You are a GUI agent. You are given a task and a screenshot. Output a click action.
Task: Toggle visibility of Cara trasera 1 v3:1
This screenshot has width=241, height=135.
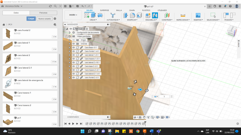click(x=74, y=59)
